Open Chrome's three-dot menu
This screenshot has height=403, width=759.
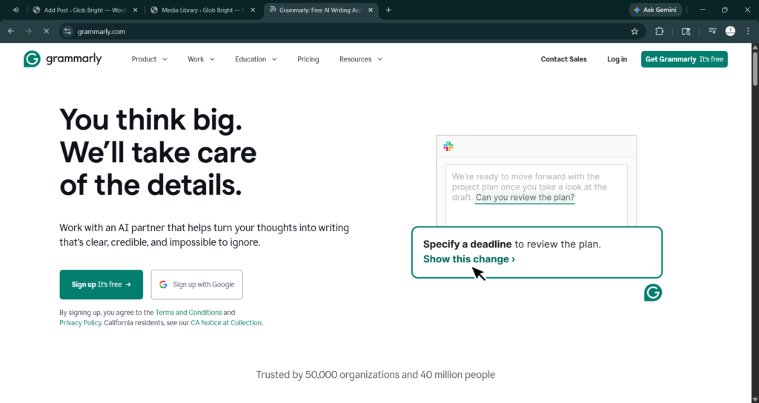point(748,31)
